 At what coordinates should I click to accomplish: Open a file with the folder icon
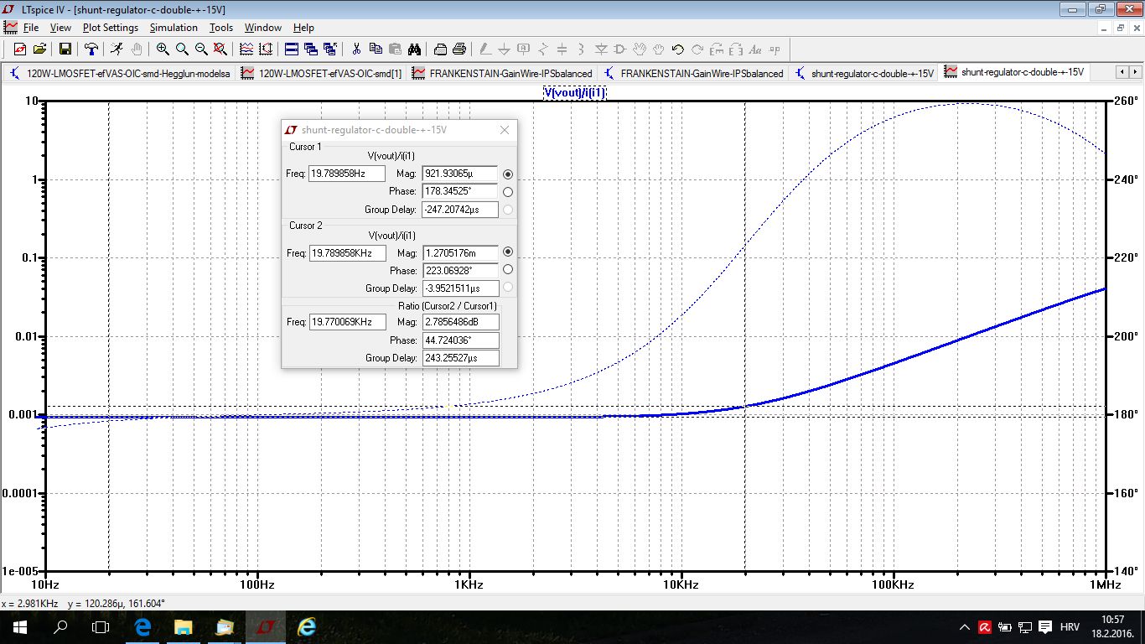point(39,49)
